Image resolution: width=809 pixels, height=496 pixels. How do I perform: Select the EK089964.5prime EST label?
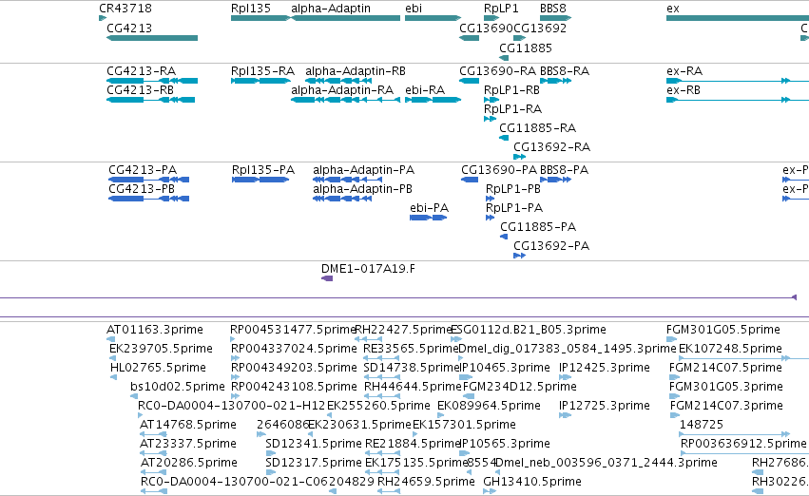pos(489,406)
